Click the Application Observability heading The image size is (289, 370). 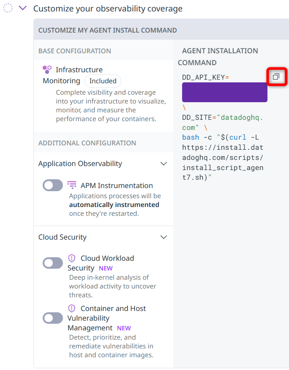coord(80,163)
